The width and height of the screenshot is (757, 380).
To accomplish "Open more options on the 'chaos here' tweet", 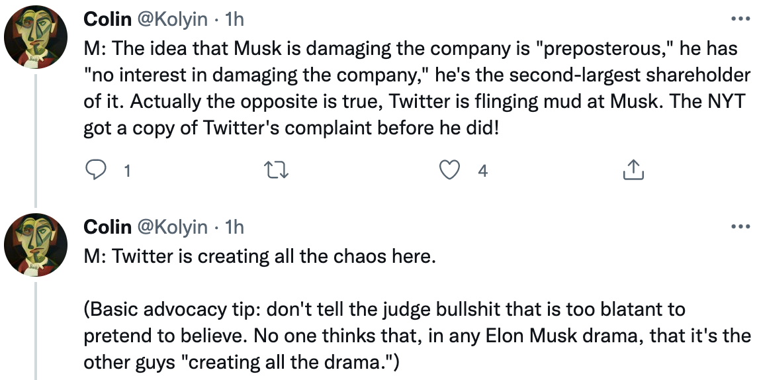I will [740, 226].
